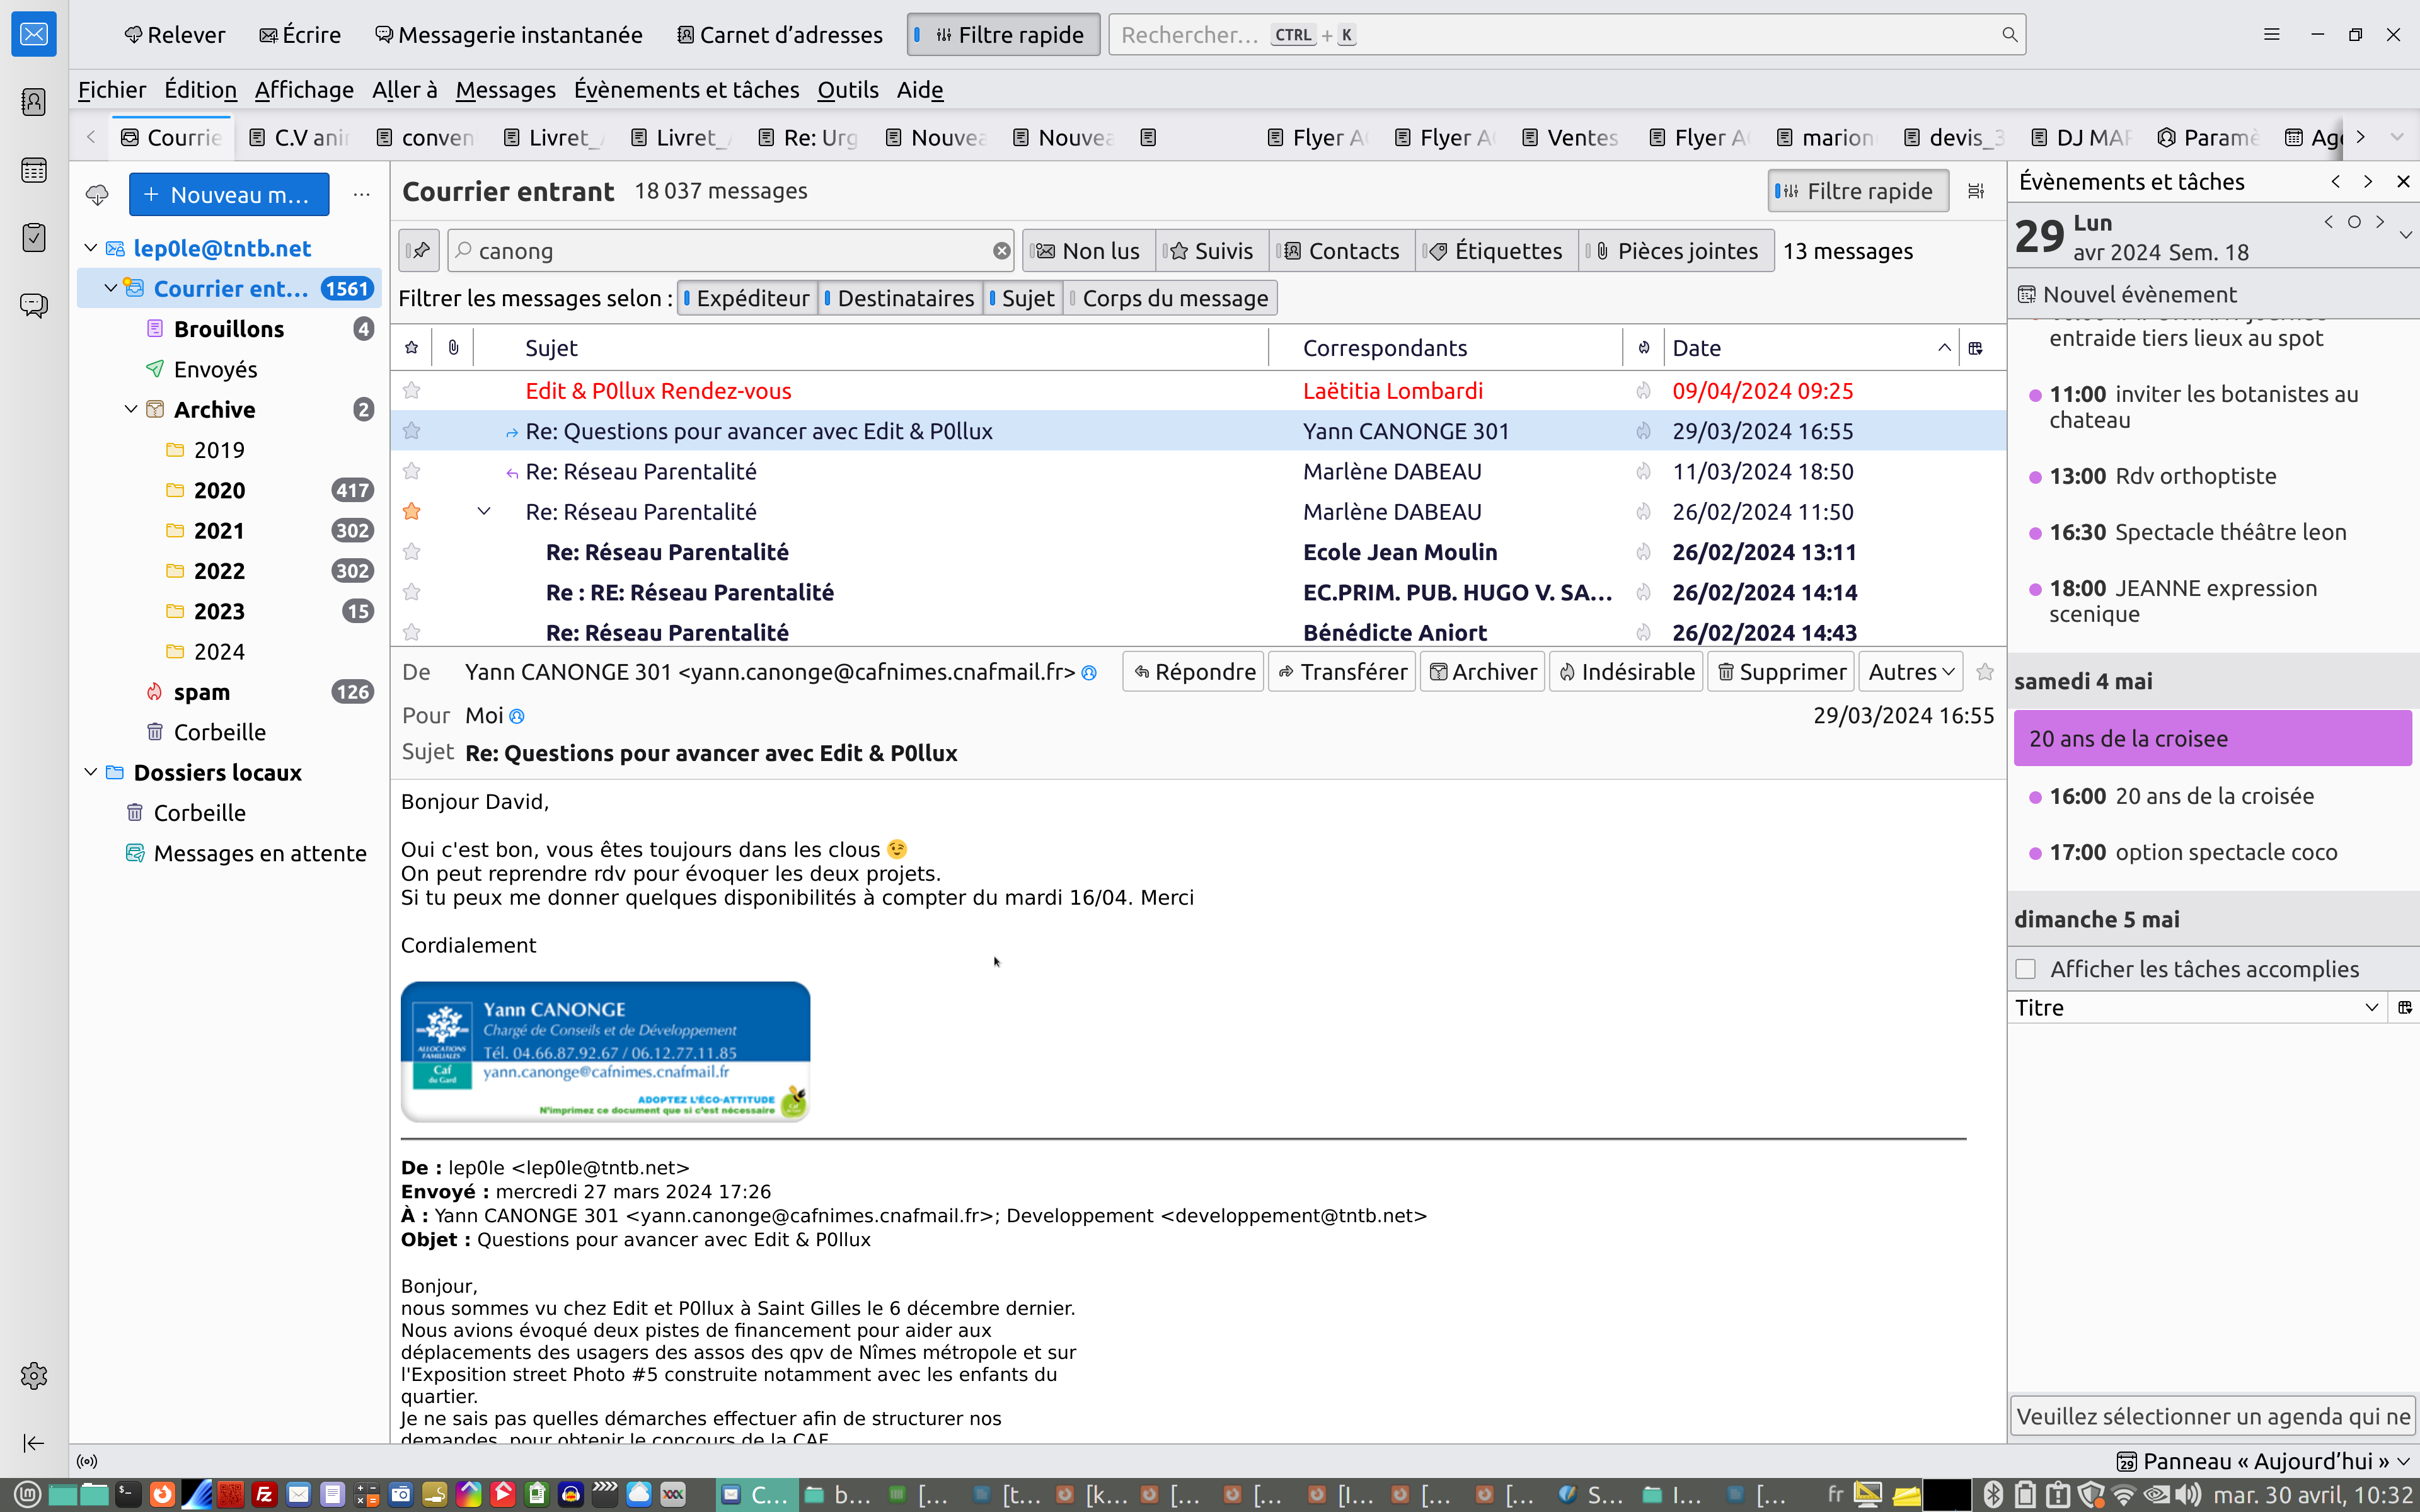This screenshot has height=1512, width=2420.
Task: Pin the quick filter bar
Action: tap(420, 251)
